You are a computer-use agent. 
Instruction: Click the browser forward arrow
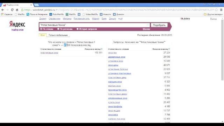[7, 10]
